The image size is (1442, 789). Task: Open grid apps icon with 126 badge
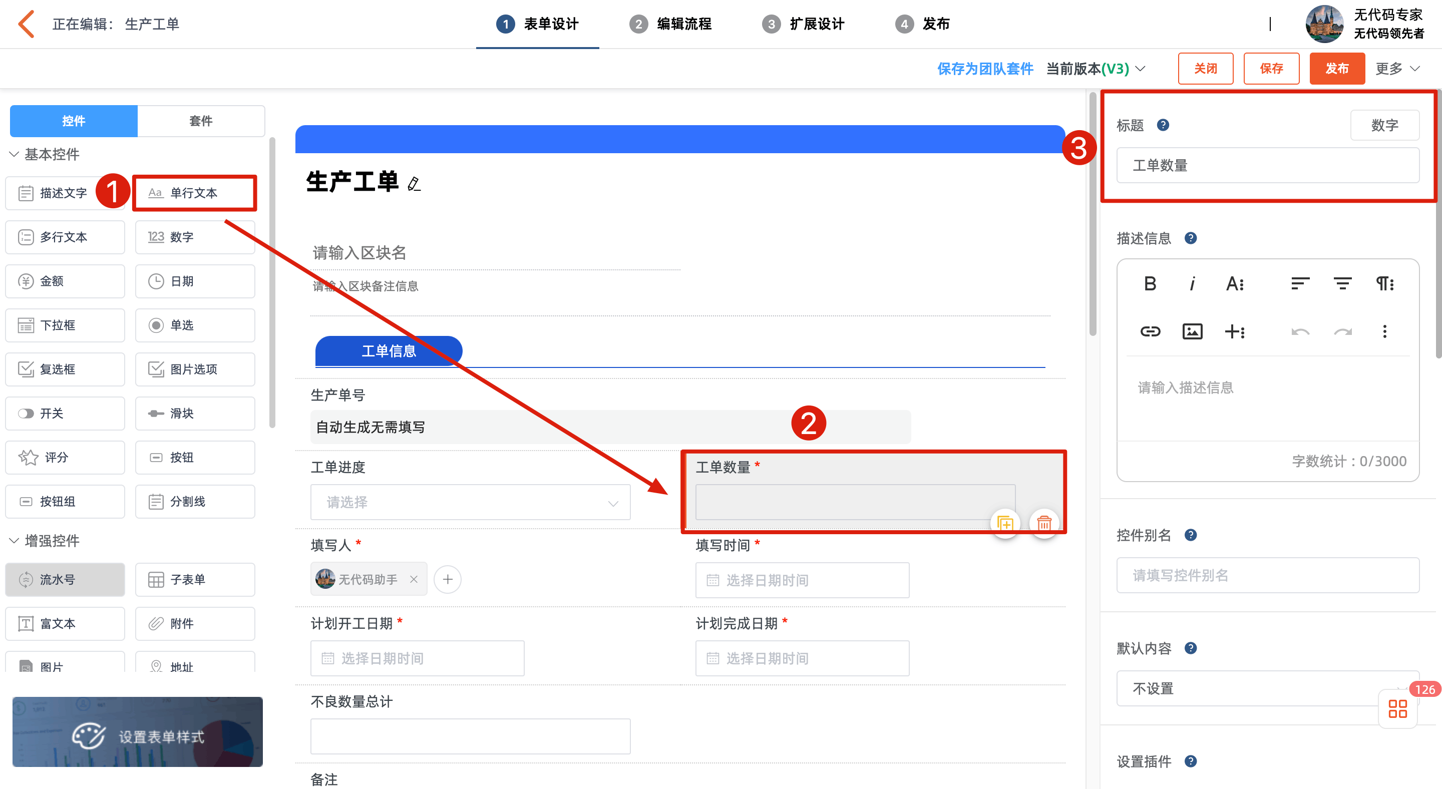tap(1397, 709)
